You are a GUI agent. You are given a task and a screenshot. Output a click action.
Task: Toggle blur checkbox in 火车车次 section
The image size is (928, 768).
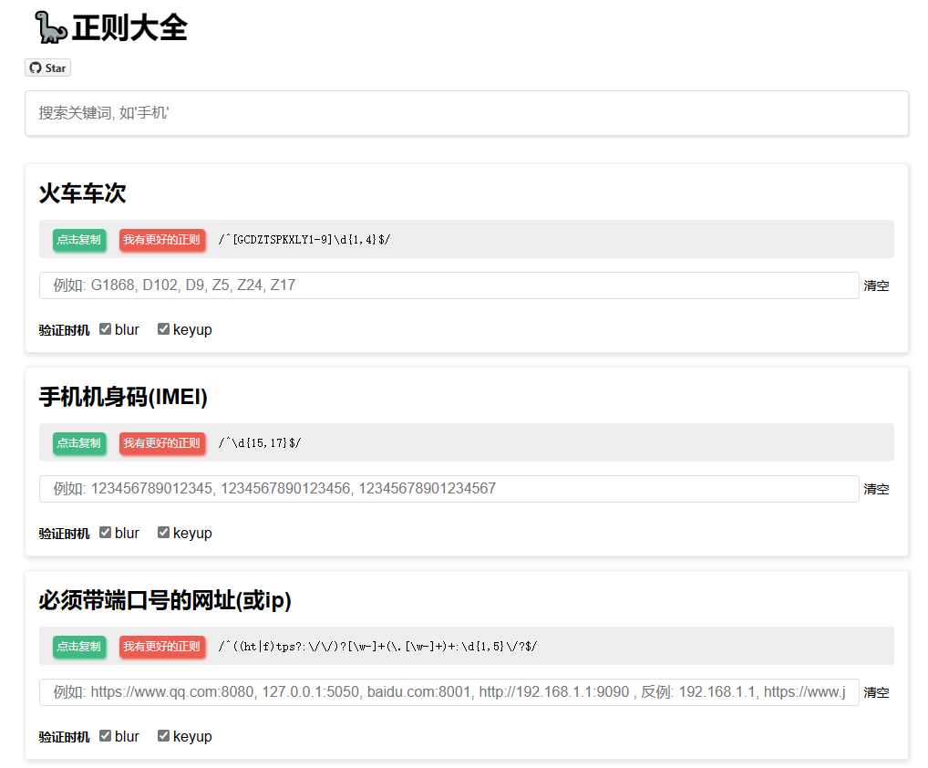(106, 329)
